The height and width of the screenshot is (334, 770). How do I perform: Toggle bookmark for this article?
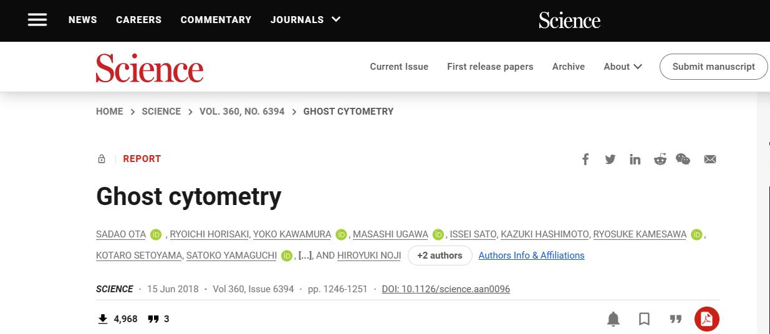[x=645, y=319]
